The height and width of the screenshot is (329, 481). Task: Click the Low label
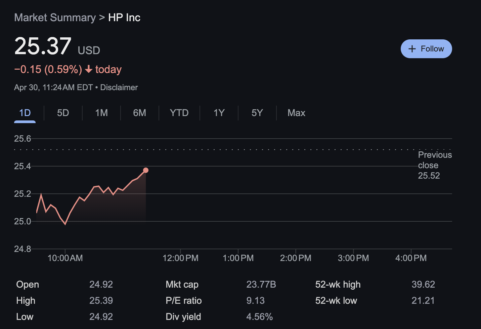click(x=25, y=317)
